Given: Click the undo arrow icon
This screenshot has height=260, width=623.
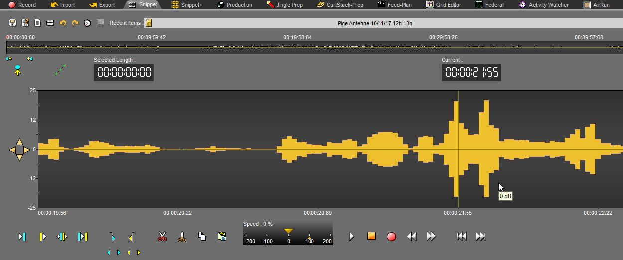Looking at the screenshot, I should 63,23.
